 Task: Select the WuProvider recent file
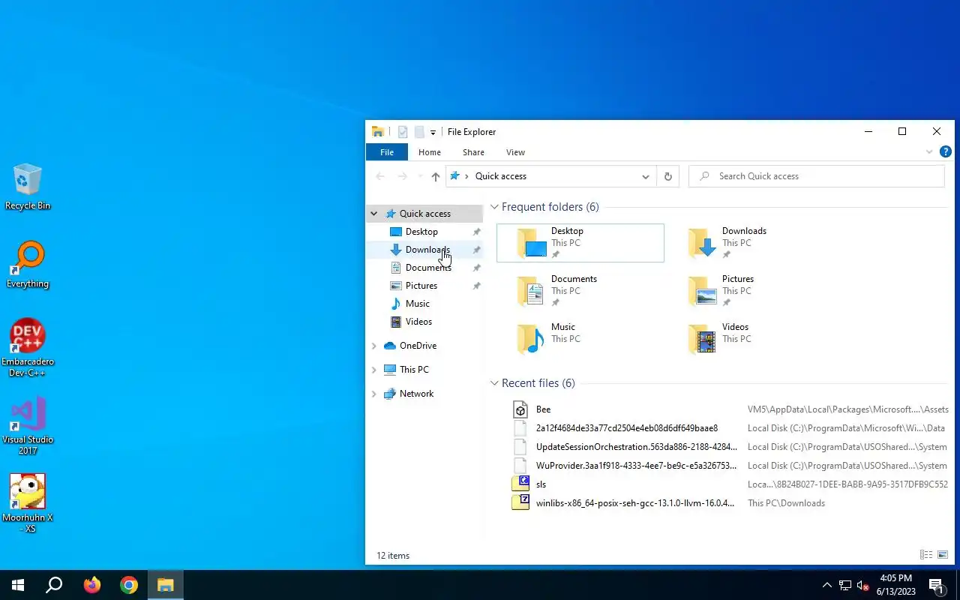click(729, 466)
